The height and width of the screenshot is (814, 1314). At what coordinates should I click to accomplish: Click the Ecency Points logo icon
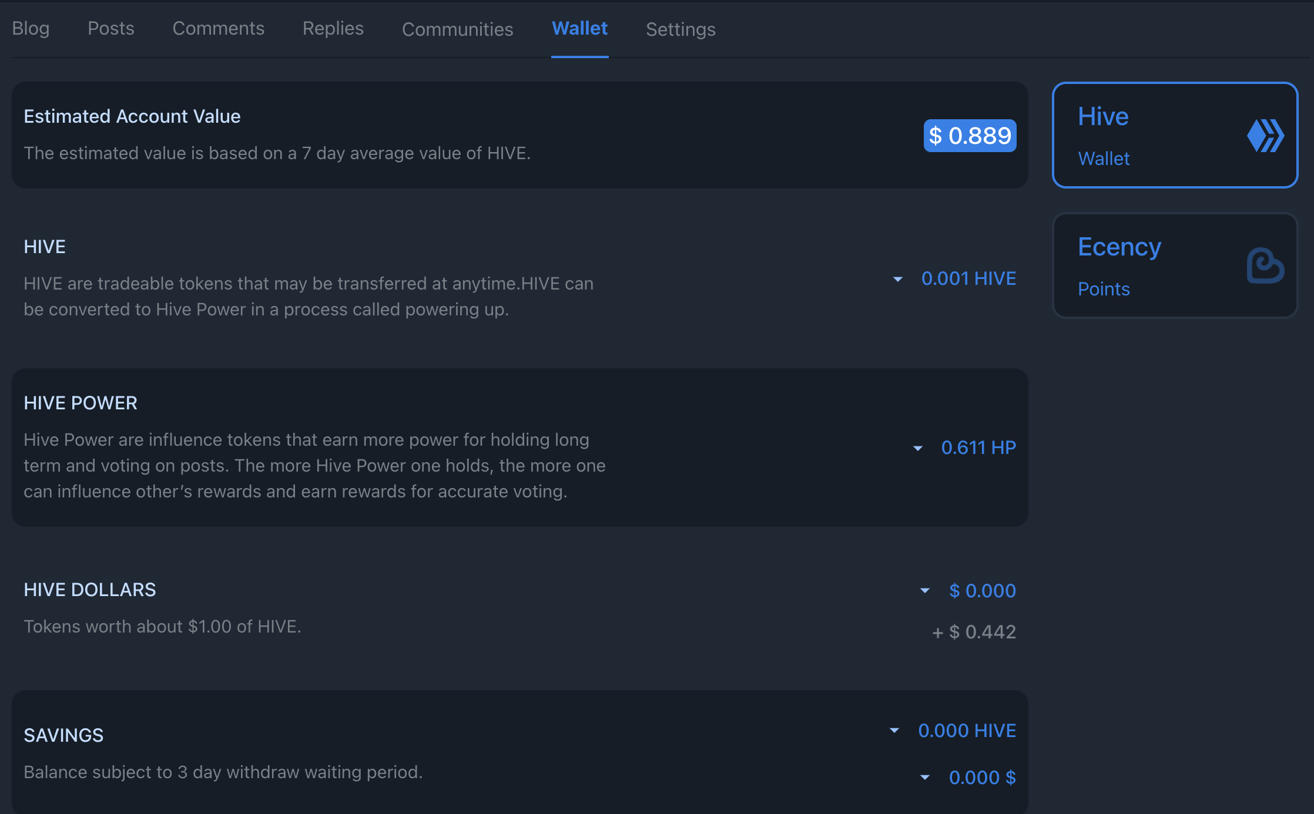point(1265,265)
